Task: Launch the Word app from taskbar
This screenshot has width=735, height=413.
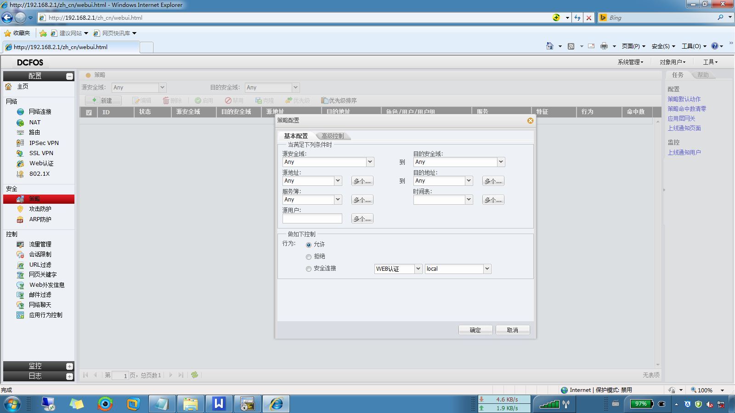Action: tap(219, 404)
